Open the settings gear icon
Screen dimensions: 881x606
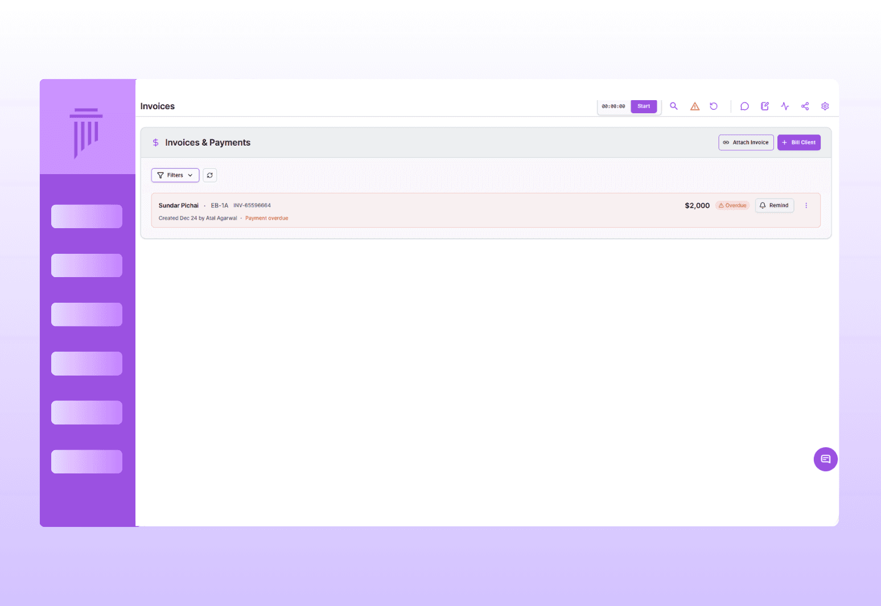[825, 106]
